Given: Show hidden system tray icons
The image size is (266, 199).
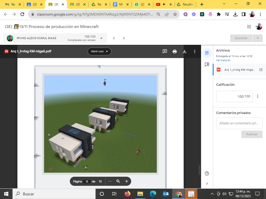Looking at the screenshot, I should tap(212, 194).
